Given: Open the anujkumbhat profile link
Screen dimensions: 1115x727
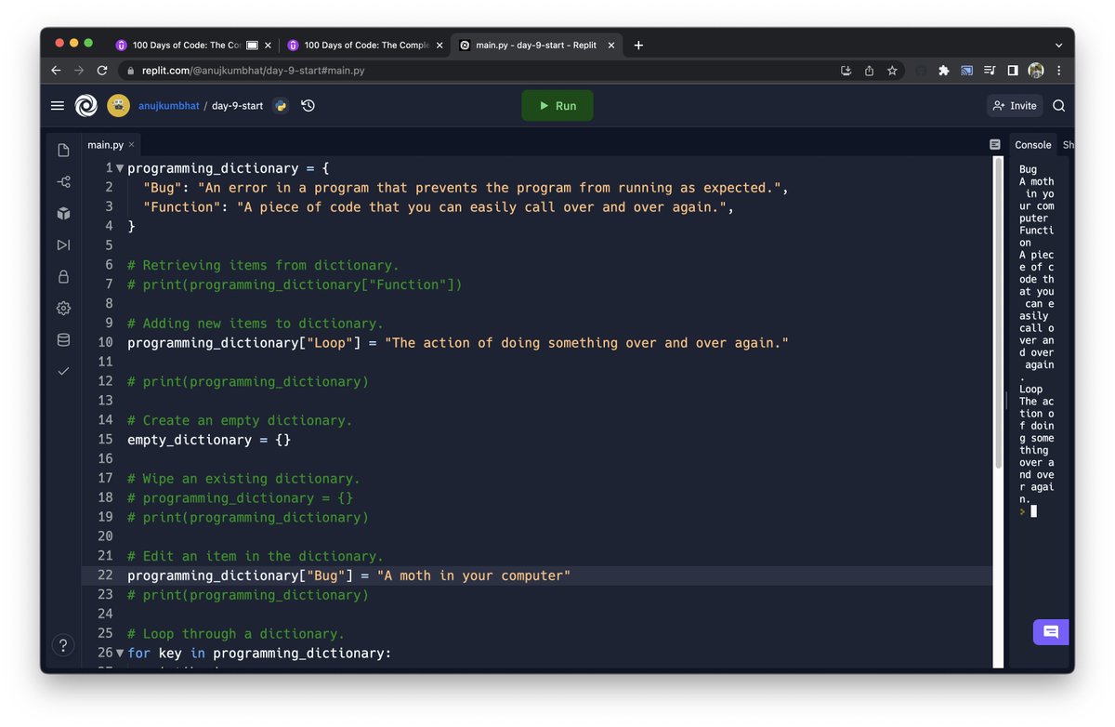Looking at the screenshot, I should tap(169, 106).
